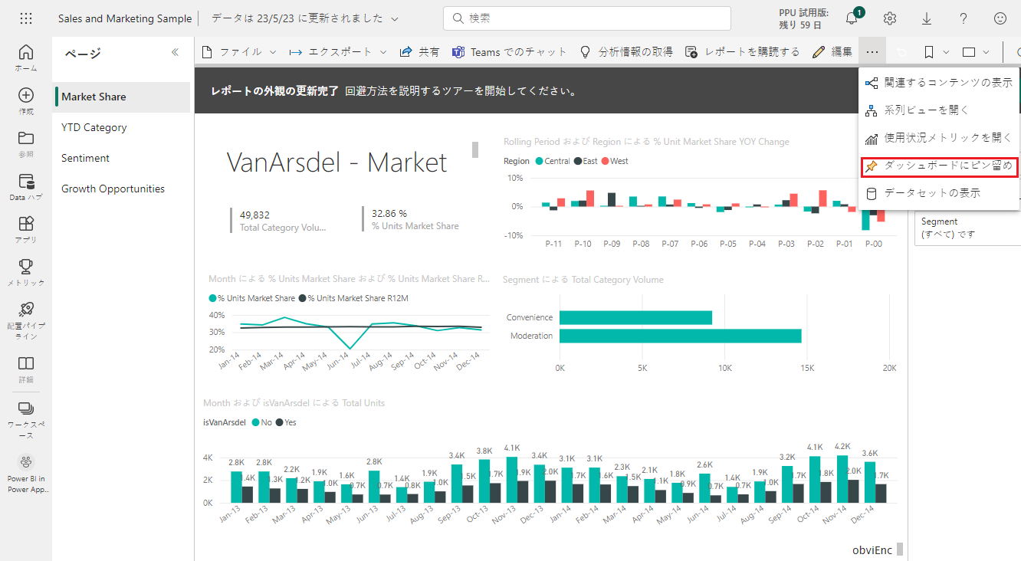This screenshot has width=1021, height=561.
Task: Select データセットの表示 menu item
Action: 939,193
